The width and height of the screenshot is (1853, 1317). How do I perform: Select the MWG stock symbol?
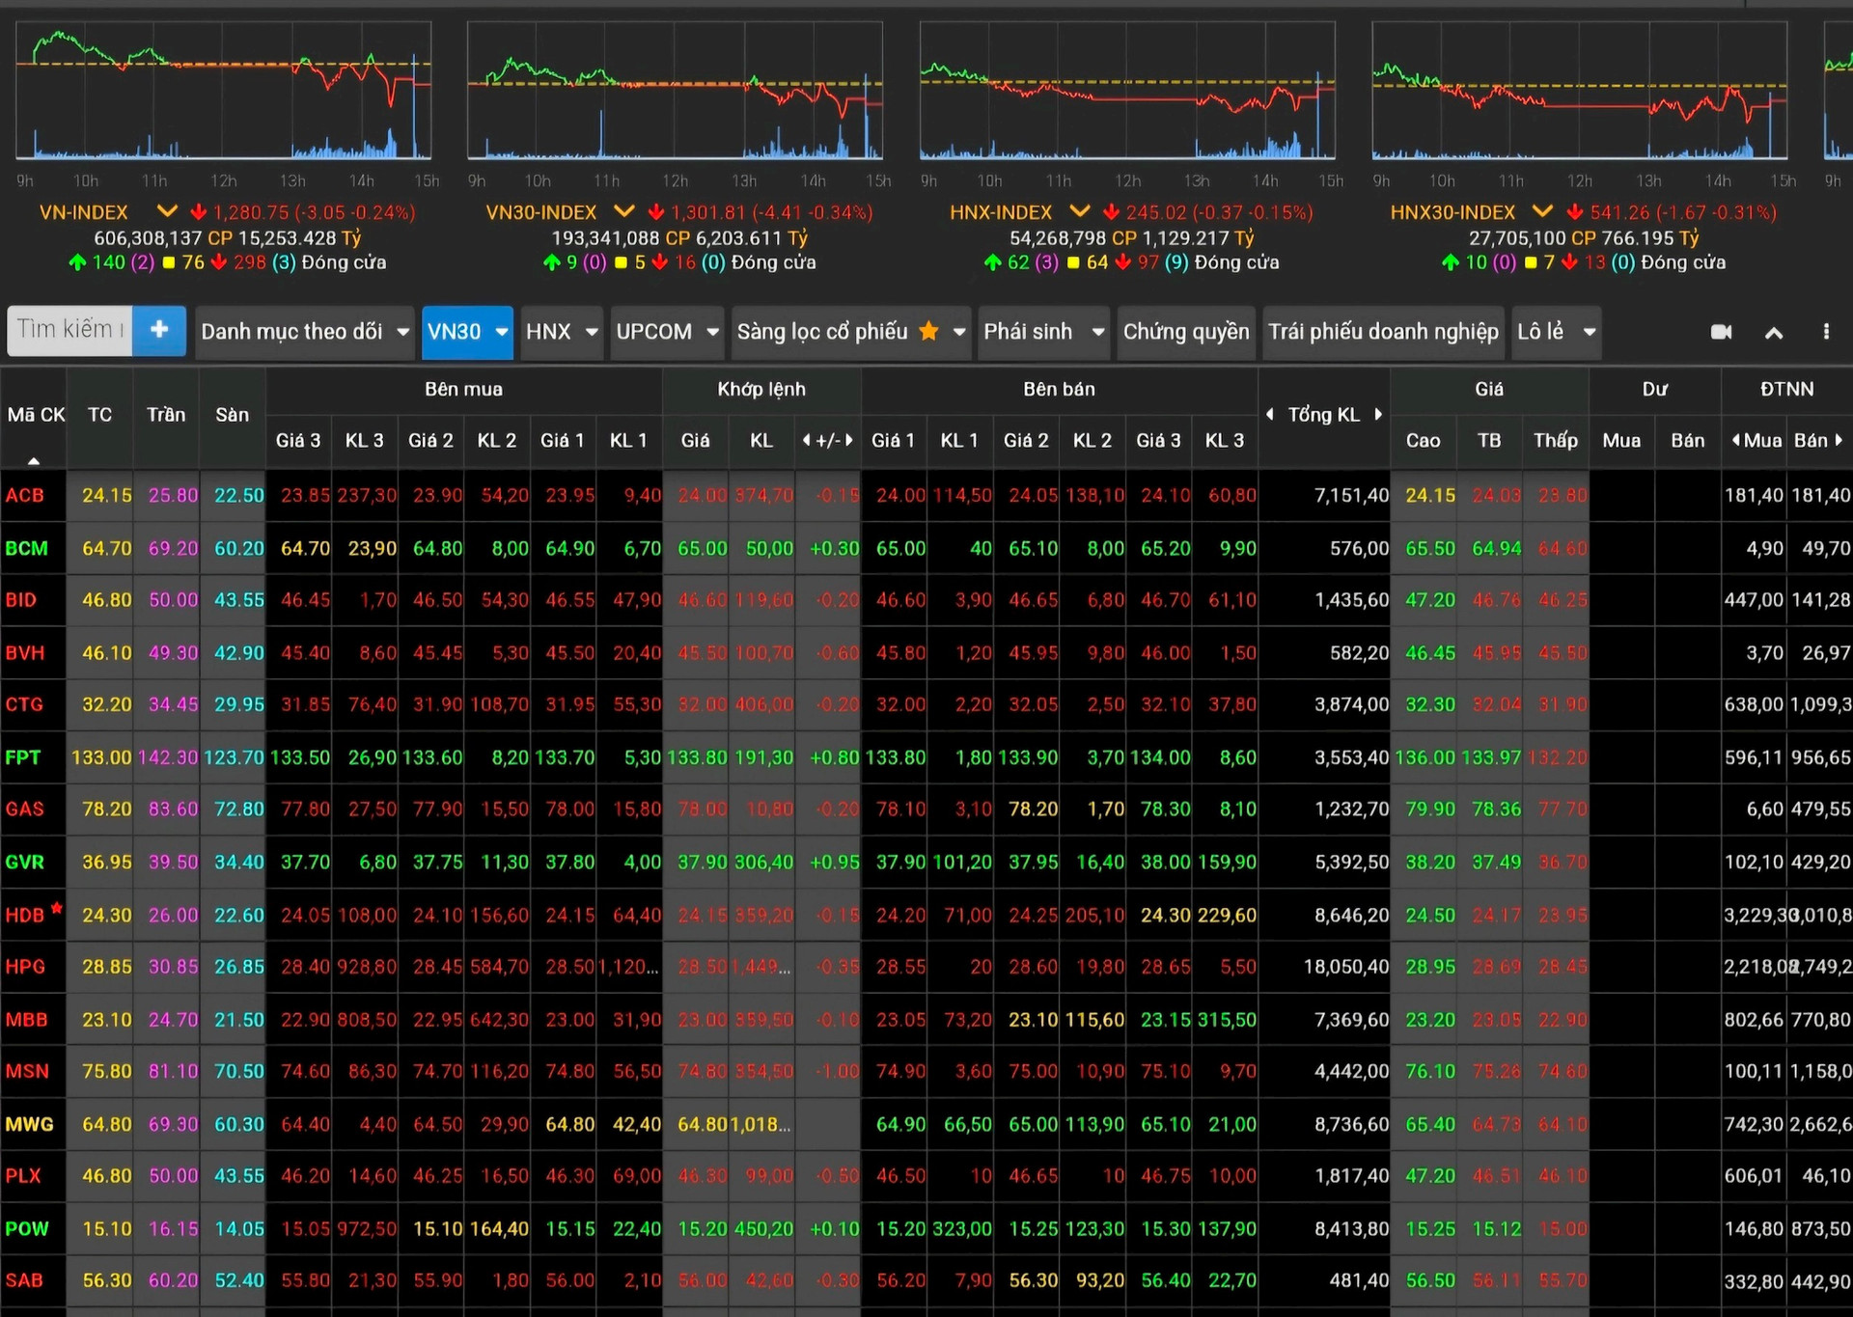29,1124
